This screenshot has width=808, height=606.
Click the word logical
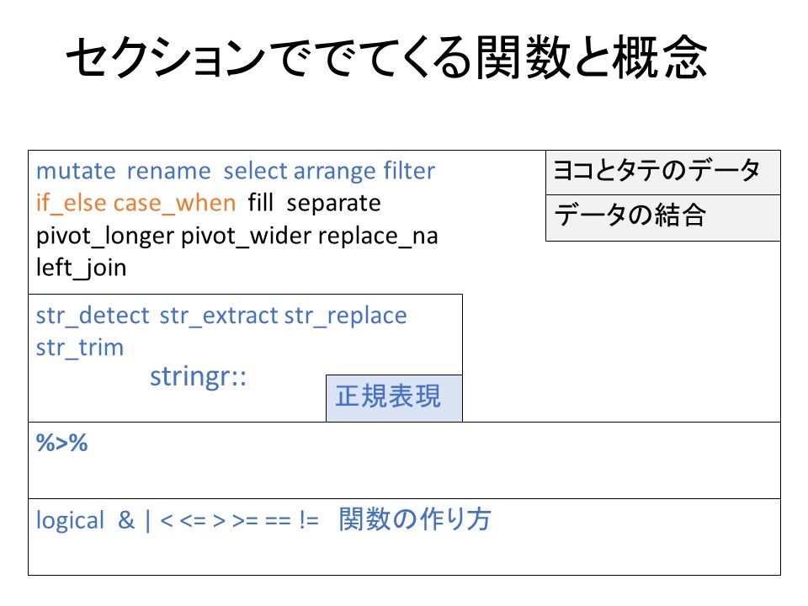point(70,521)
